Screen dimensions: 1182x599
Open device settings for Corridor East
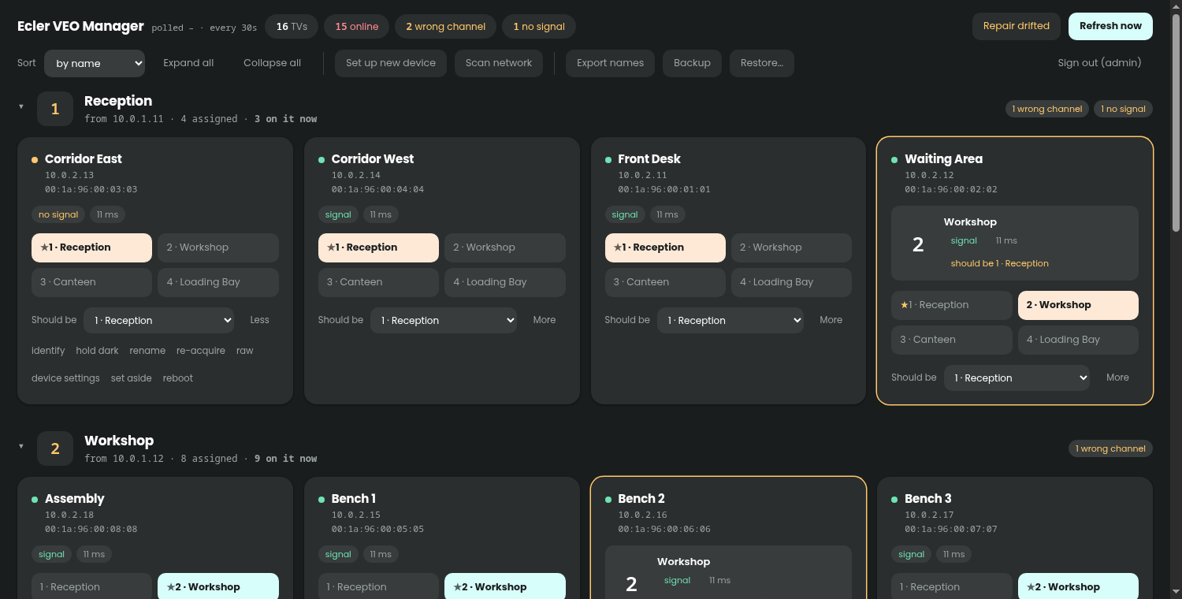click(x=65, y=378)
